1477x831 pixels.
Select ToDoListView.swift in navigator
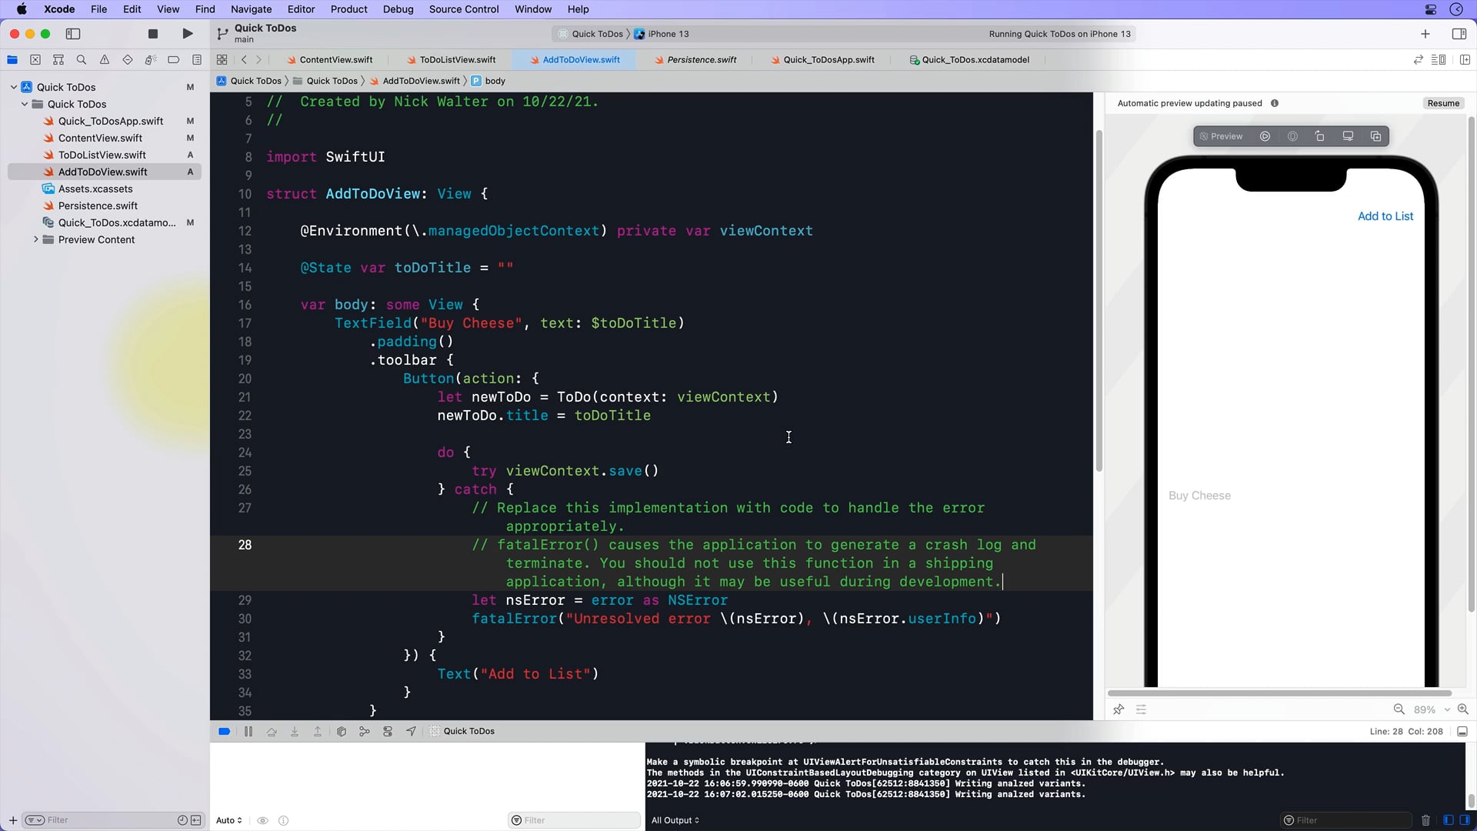point(102,155)
